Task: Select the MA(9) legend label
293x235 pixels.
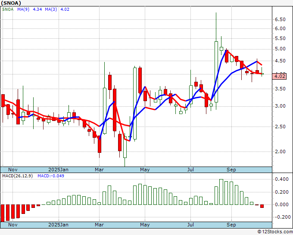Action: (23, 9)
